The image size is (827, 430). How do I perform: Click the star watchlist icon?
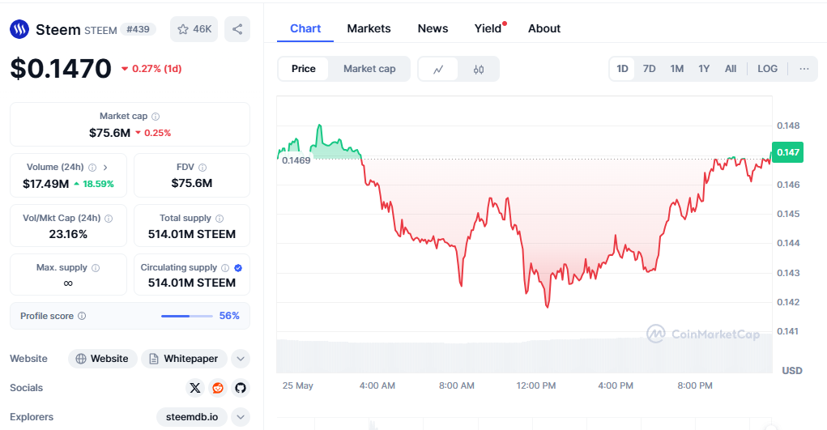pyautogui.click(x=184, y=29)
